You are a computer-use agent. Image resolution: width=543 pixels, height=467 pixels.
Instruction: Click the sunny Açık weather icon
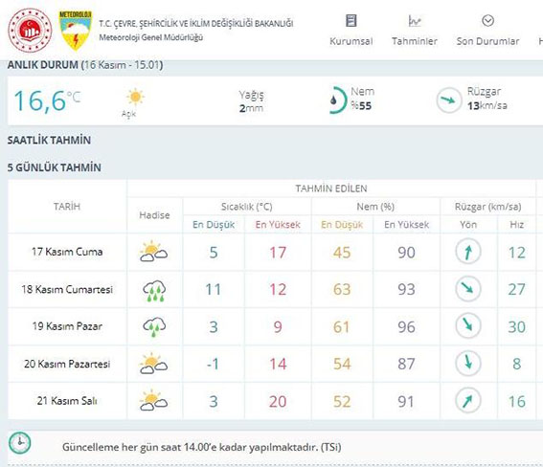[135, 97]
